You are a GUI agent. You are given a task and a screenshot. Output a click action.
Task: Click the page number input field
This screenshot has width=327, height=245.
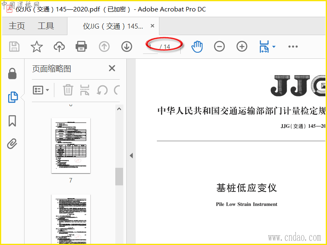[150, 47]
